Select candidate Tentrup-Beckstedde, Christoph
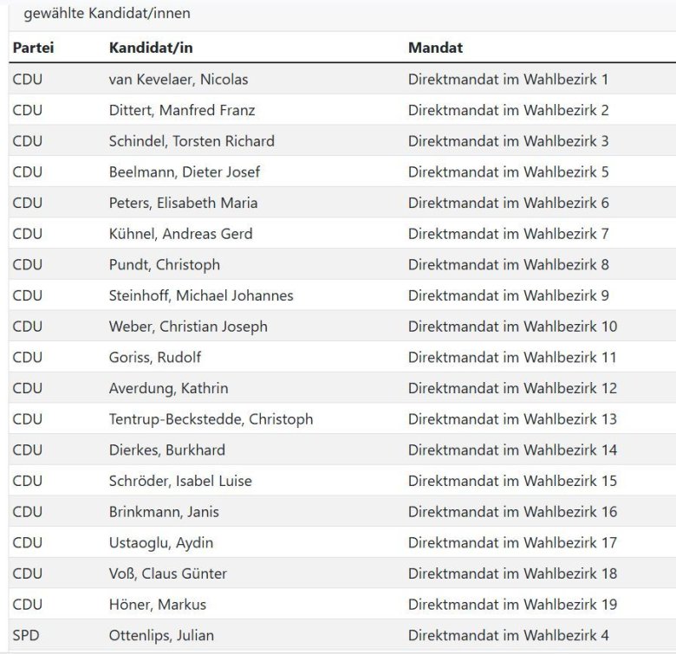 211,419
